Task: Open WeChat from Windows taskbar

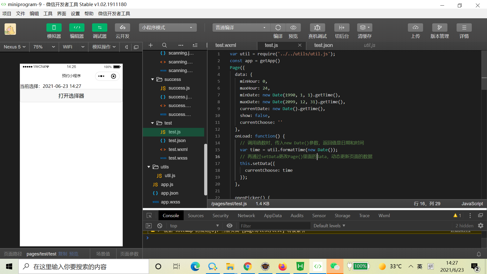Action: (x=335, y=266)
